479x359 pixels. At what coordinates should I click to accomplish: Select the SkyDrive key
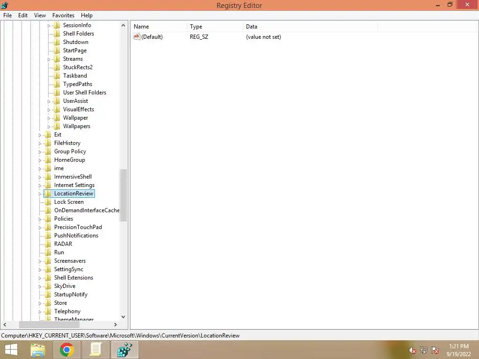(x=65, y=286)
